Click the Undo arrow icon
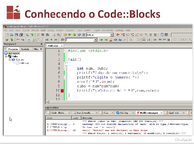The image size is (194, 145). pos(27,35)
